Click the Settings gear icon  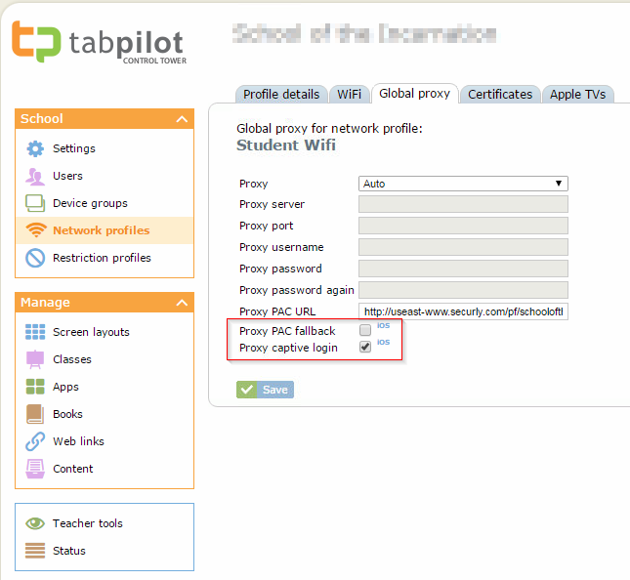coord(35,148)
